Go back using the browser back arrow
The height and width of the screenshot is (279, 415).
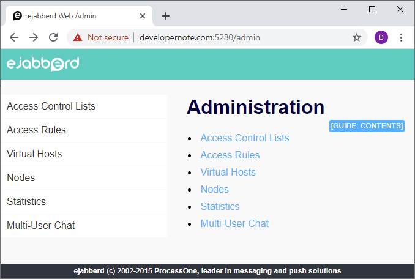pos(14,37)
